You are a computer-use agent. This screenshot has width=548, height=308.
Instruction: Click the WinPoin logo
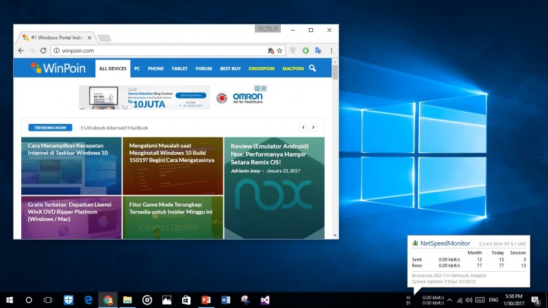tap(58, 68)
